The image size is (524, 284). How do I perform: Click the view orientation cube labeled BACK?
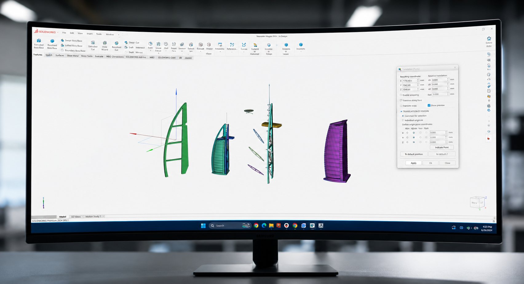[477, 202]
